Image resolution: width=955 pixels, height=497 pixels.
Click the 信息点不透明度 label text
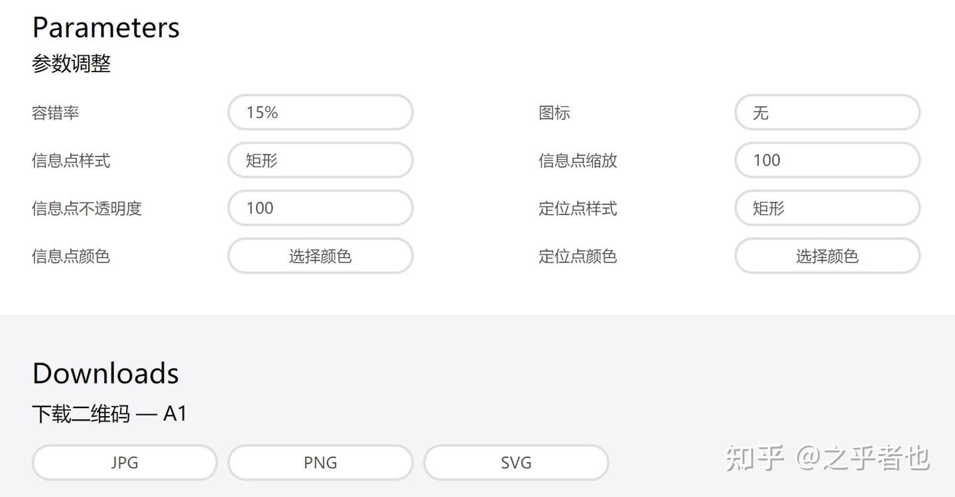[x=87, y=209]
